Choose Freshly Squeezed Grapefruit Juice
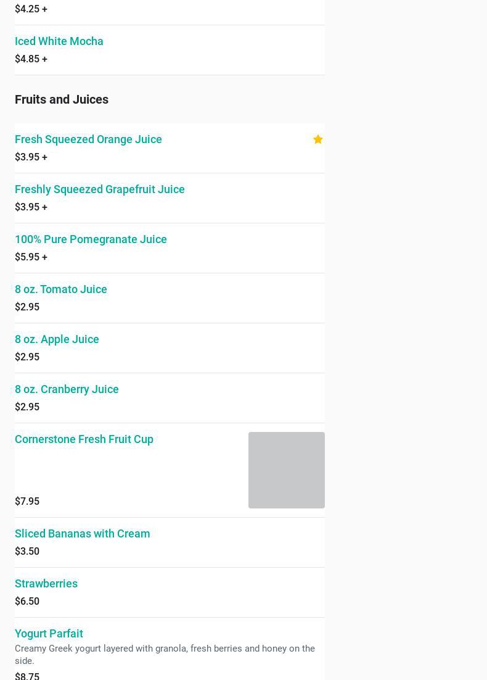This screenshot has height=680, width=487. click(100, 189)
